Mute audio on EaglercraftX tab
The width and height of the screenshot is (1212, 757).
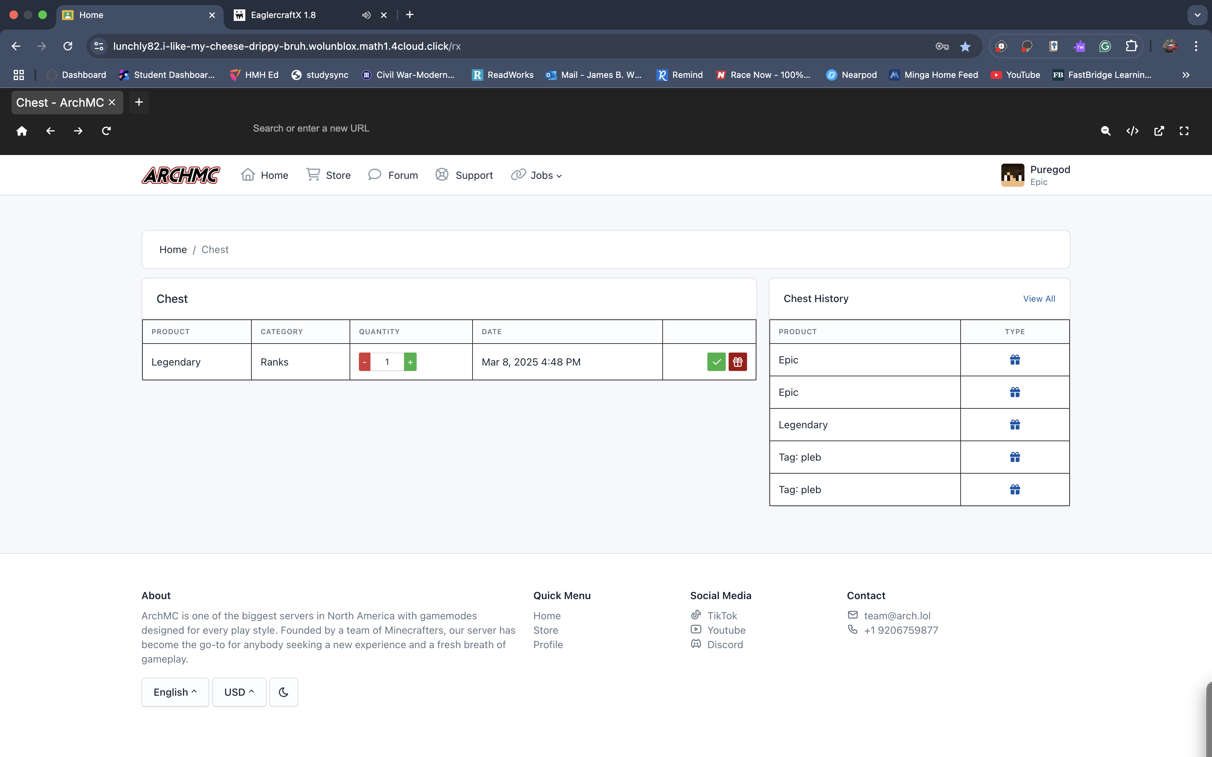click(366, 15)
